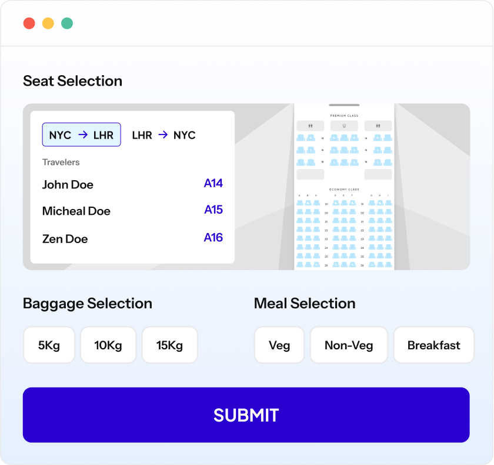Select the leftmost premium seat in row 14
The height and width of the screenshot is (465, 494).
301,138
